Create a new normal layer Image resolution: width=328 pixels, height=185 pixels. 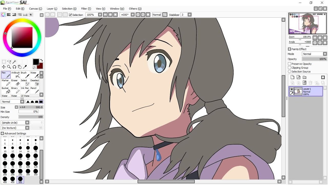[292, 77]
